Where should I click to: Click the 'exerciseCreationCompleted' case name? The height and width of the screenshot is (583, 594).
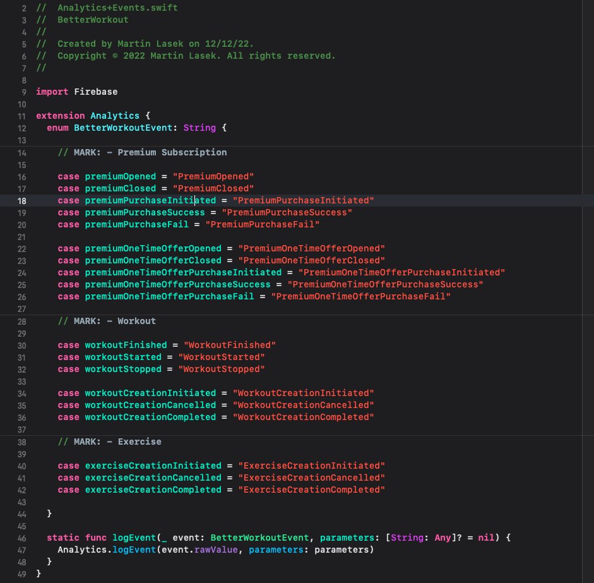pyautogui.click(x=153, y=490)
